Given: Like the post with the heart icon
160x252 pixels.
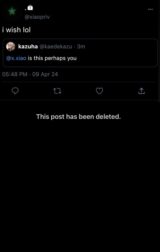Looking at the screenshot, I should click(x=99, y=91).
